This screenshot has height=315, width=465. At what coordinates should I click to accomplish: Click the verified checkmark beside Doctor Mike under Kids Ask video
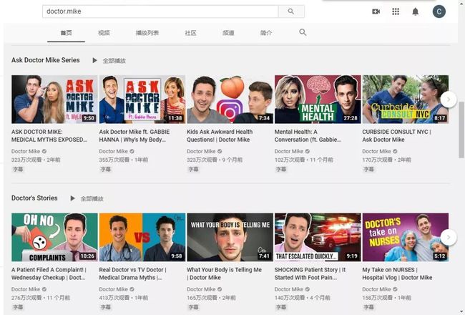click(220, 151)
